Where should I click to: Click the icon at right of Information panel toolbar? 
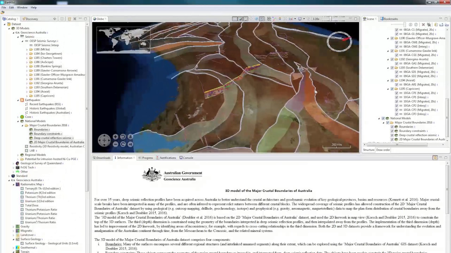(435, 158)
